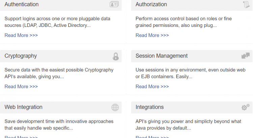Click the Authorization scroll icon

click(x=246, y=4)
